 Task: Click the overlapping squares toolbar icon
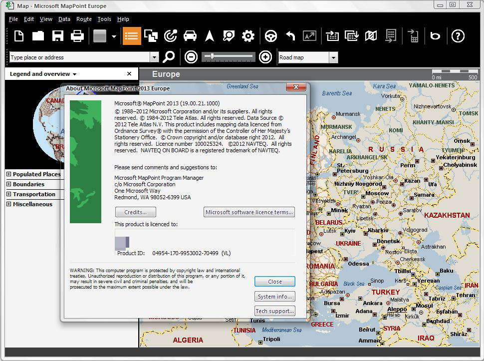pyautogui.click(x=151, y=36)
